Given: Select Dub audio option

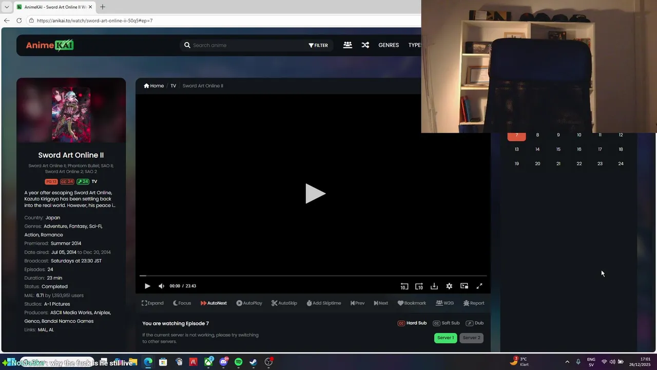Looking at the screenshot, I should [x=475, y=323].
